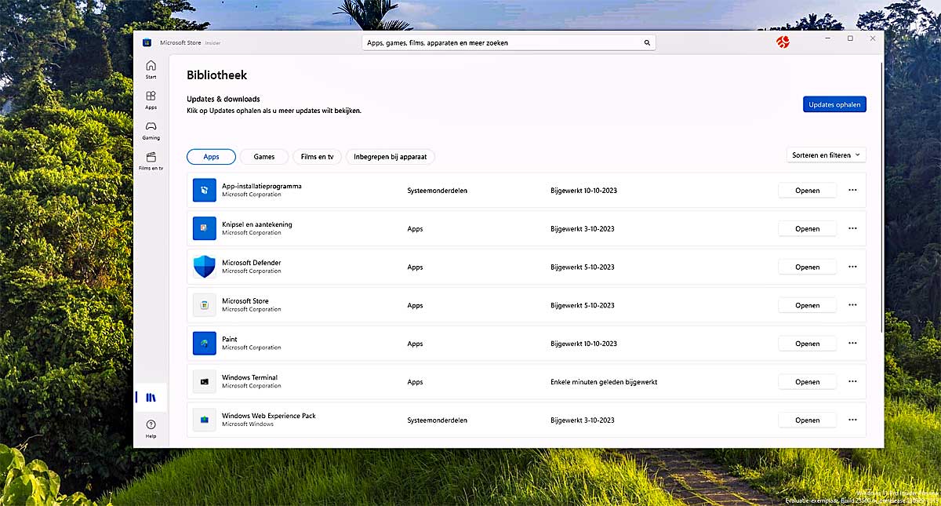The image size is (941, 506).
Task: Open Films en tv in sidebar
Action: click(151, 162)
